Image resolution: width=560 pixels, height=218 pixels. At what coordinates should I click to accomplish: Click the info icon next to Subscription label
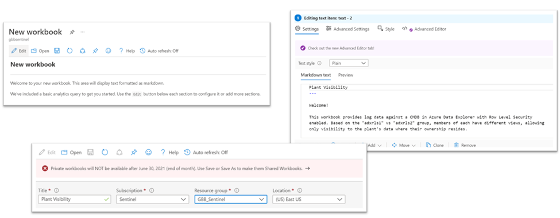click(152, 190)
